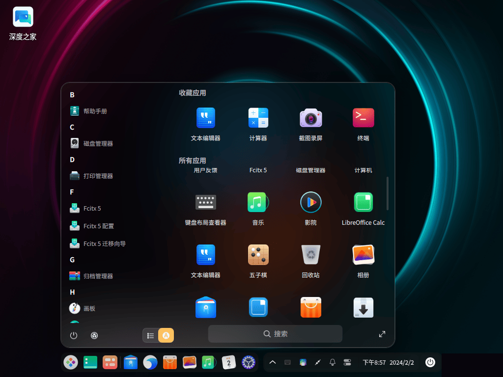Open the 终端 app from favorites
The width and height of the screenshot is (503, 377).
point(363,118)
